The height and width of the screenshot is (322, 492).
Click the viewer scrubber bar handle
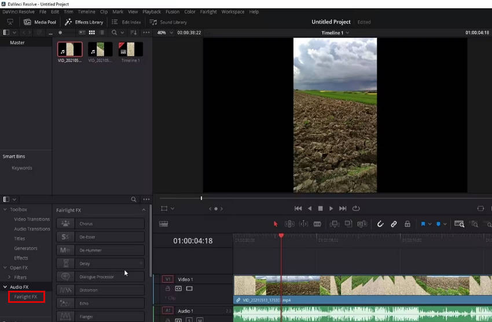[201, 198]
